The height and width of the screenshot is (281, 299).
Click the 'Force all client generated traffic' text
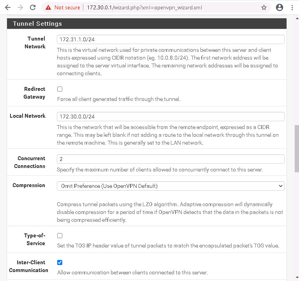tap(119, 99)
